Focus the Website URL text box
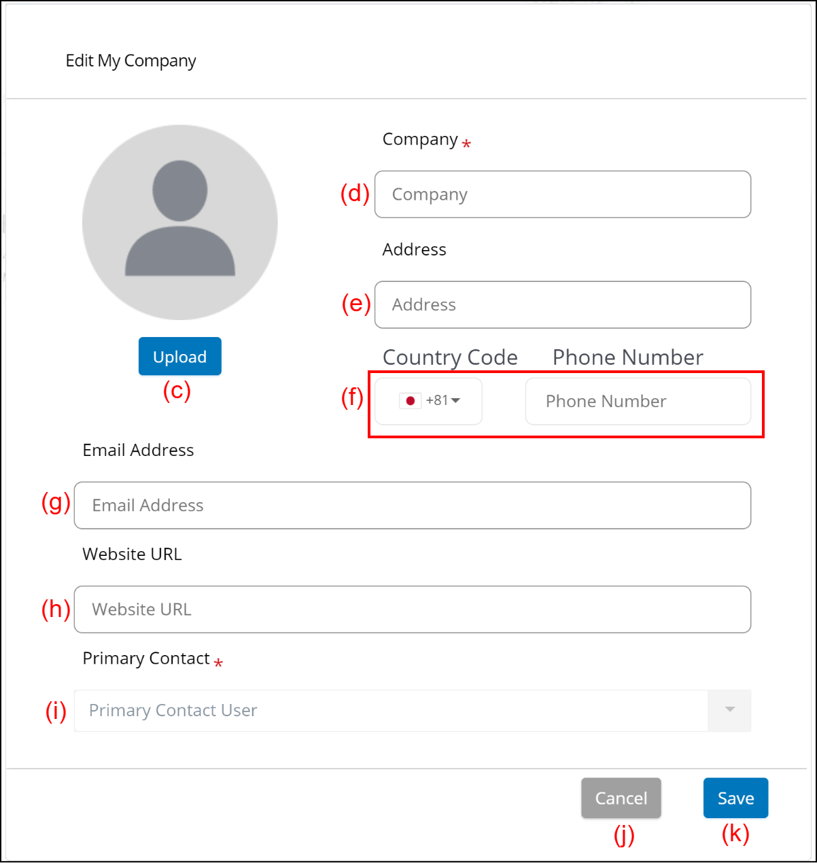817x863 pixels. pos(412,610)
